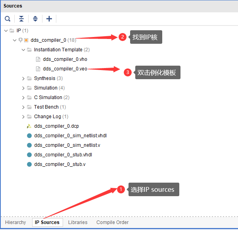Click the Change Log folder icon

pyautogui.click(x=29, y=117)
